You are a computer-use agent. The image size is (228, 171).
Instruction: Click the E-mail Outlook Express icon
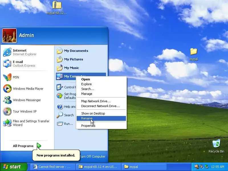(x=7, y=64)
